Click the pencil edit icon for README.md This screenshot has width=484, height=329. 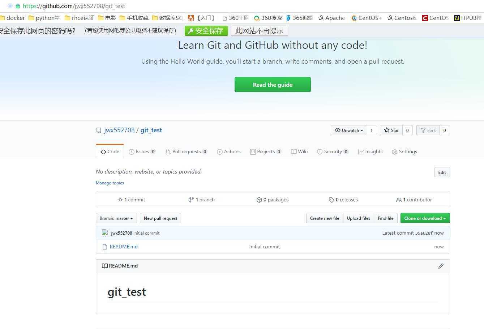pos(441,266)
